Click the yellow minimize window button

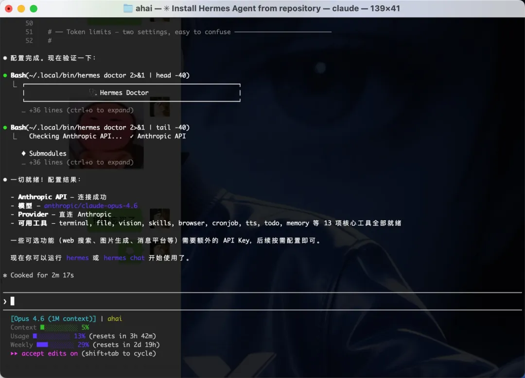(x=21, y=9)
